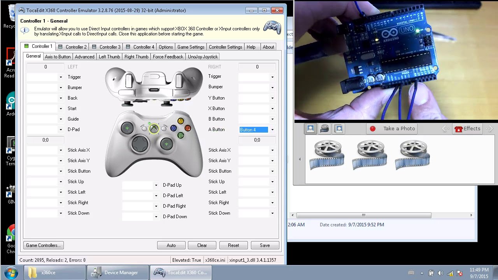Open the Controller Settings tab

(225, 47)
